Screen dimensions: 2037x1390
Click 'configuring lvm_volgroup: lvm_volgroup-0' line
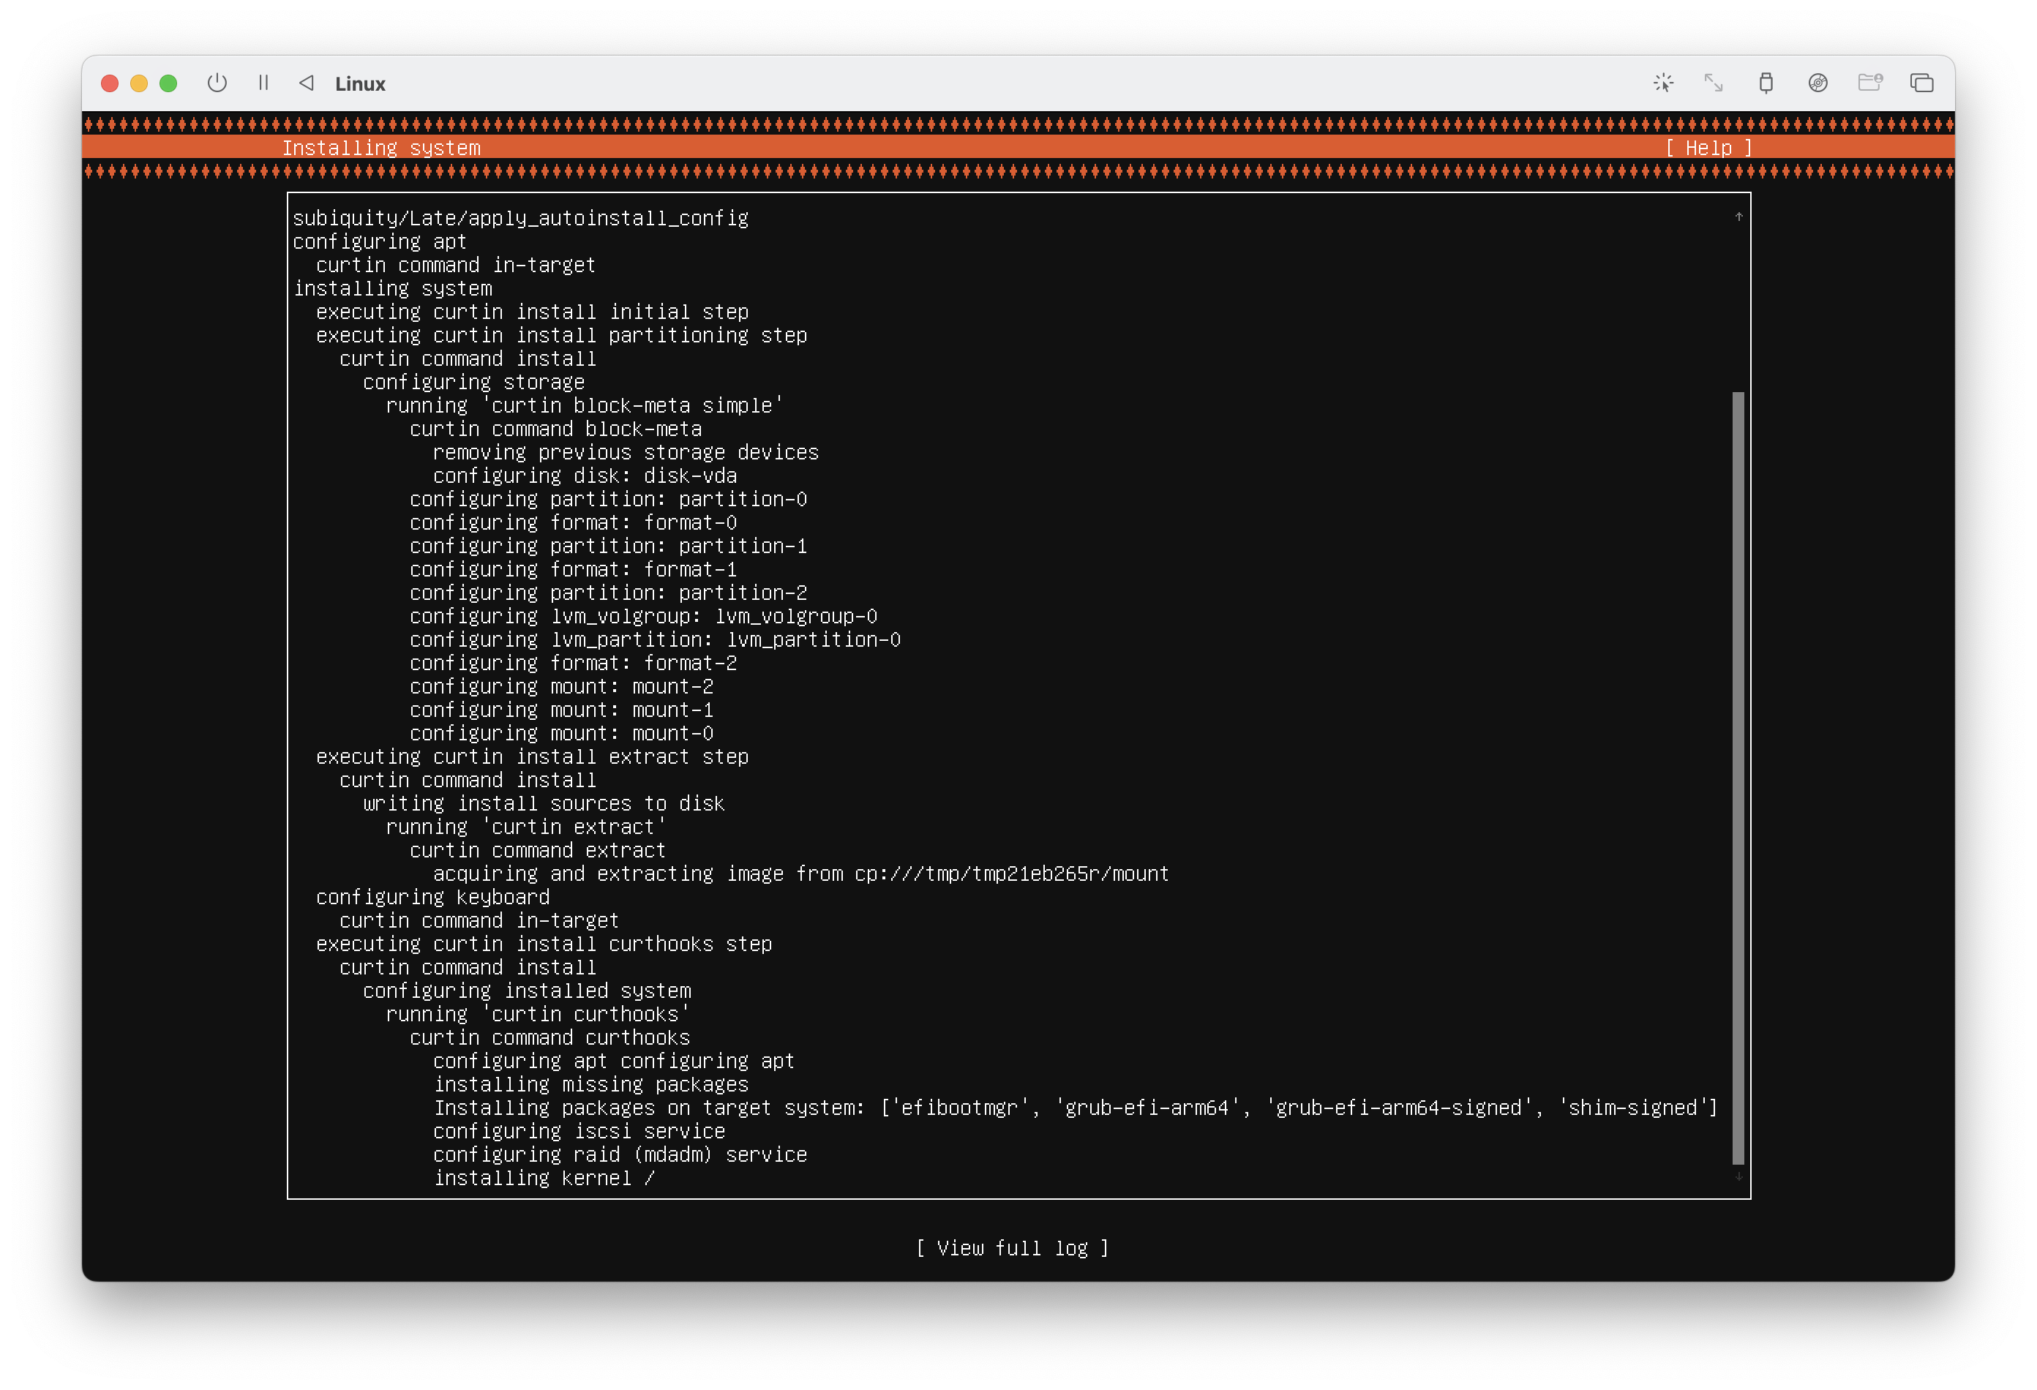[x=643, y=617]
